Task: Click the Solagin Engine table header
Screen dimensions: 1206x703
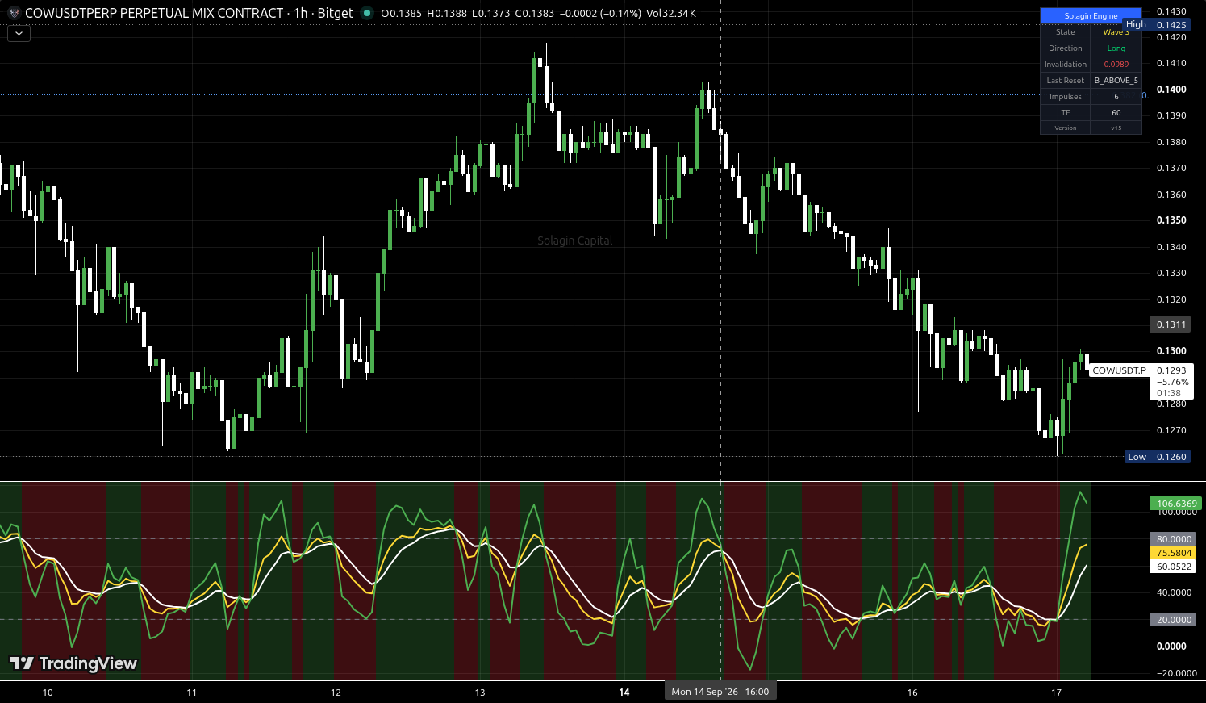Action: [1091, 16]
